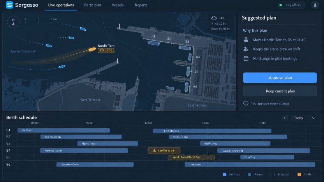324x182 pixels.
Task: Click the green Duty officer status dot
Action: (281, 5)
